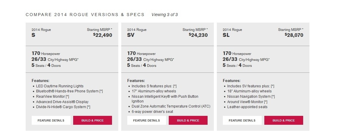Screen dimensions: 339x131
Task: Click the $22,490 starting MSRP price
Action: point(103,35)
